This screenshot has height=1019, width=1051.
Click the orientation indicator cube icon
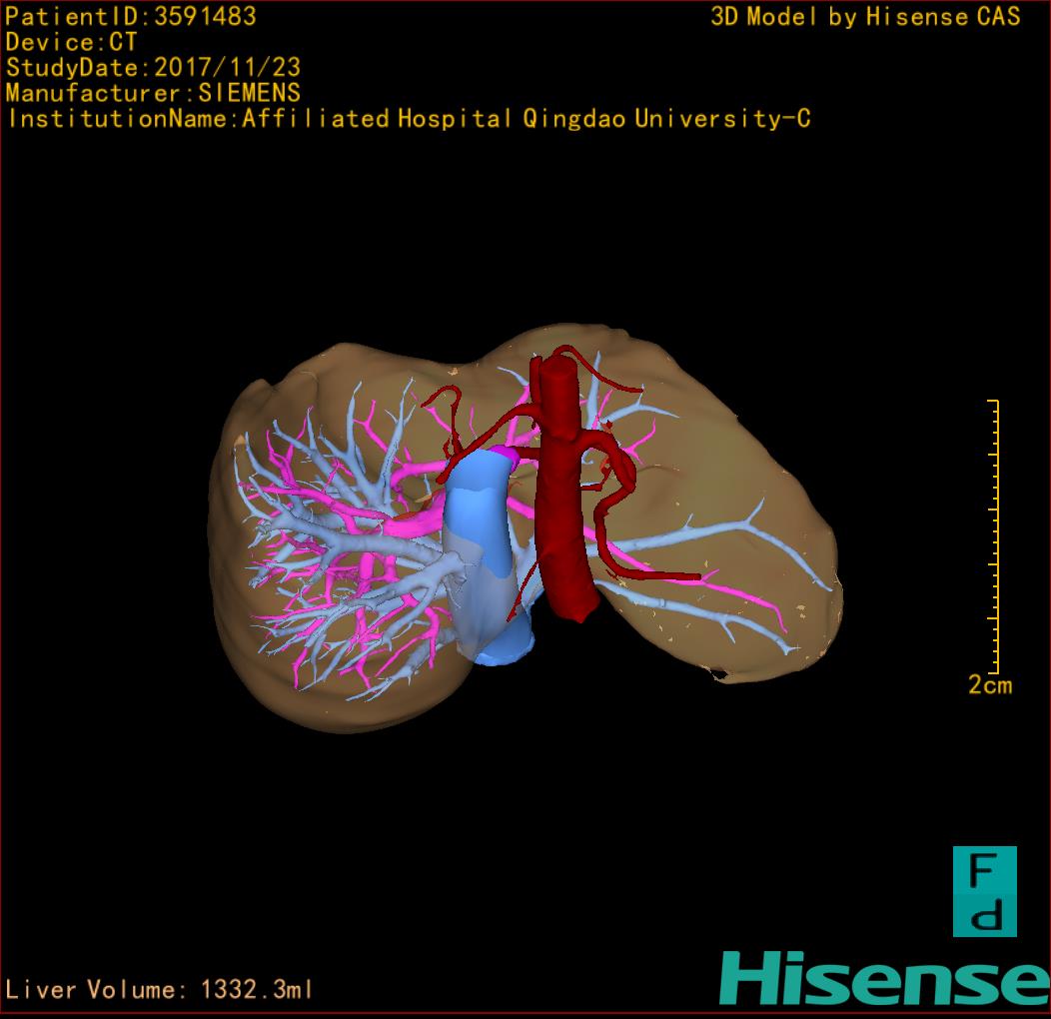[x=984, y=891]
